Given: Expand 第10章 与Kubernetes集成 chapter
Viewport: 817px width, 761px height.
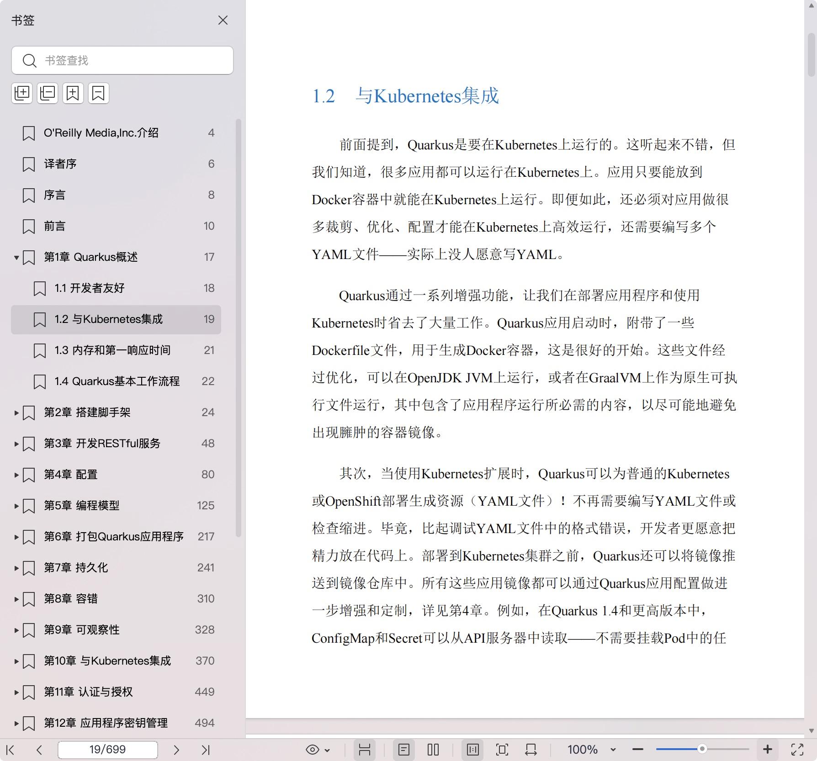Looking at the screenshot, I should pyautogui.click(x=16, y=661).
